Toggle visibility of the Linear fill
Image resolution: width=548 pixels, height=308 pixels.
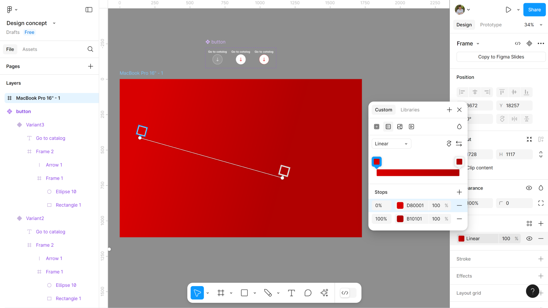[529, 239]
